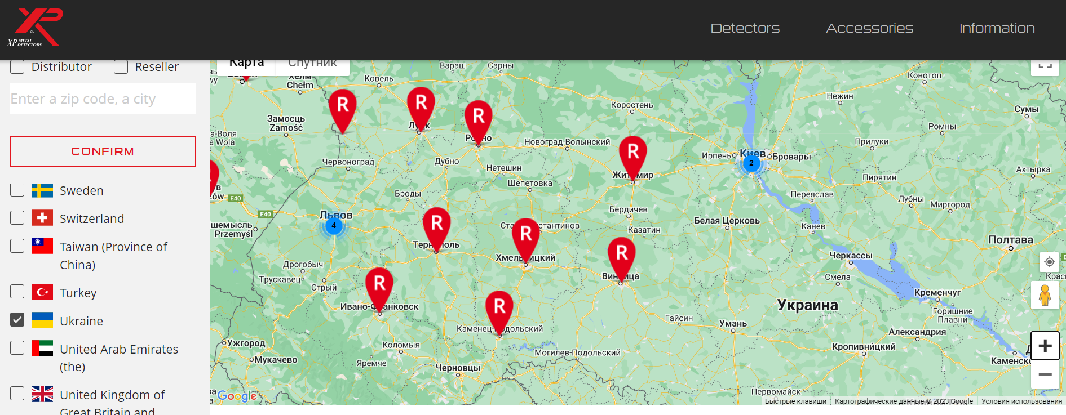Viewport: 1066px width, 415px height.
Task: Click the Turkey country label
Action: (78, 293)
